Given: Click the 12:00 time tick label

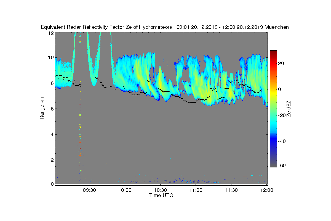Looking at the screenshot, I should click(267, 190).
